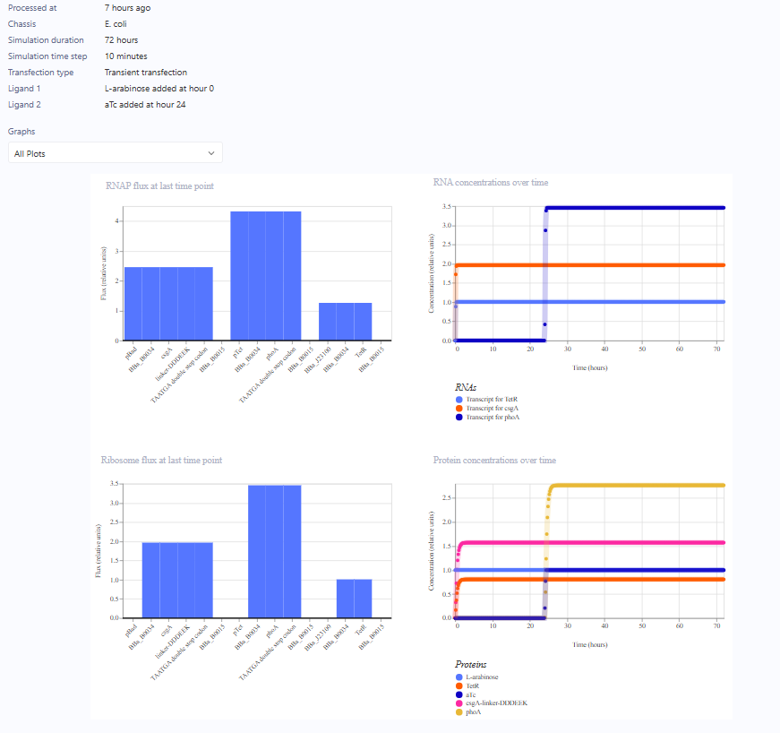Click the 'Simulation time step' label
Viewport: 780px width, 733px height.
[47, 56]
